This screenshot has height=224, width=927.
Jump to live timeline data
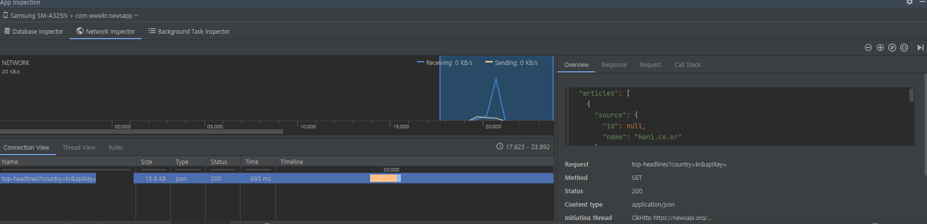point(921,48)
